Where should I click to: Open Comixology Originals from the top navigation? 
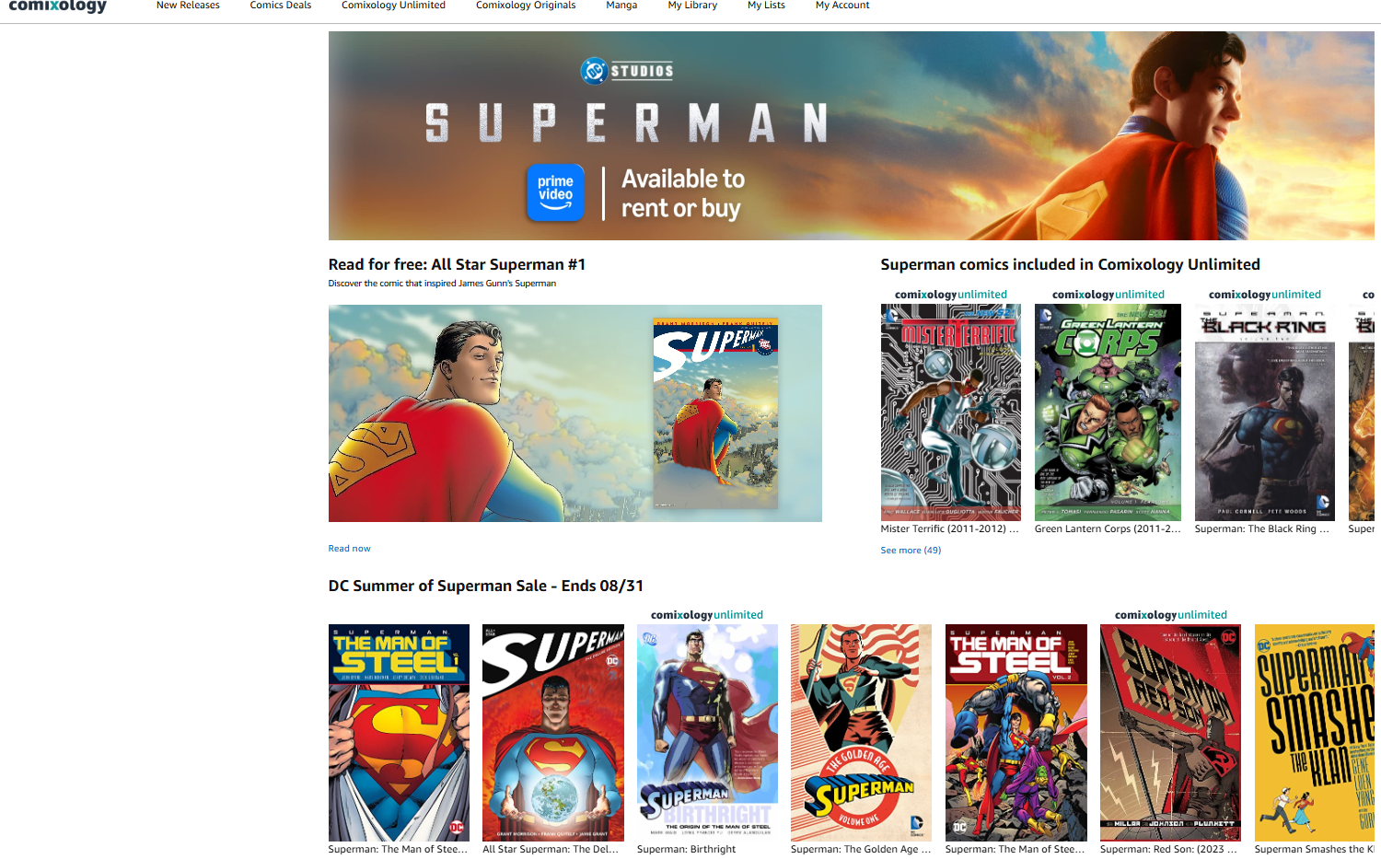click(x=526, y=6)
